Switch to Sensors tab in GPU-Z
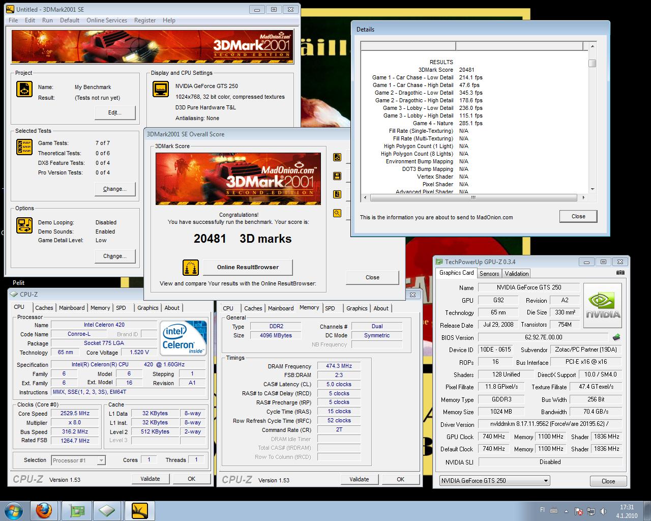 [x=489, y=274]
